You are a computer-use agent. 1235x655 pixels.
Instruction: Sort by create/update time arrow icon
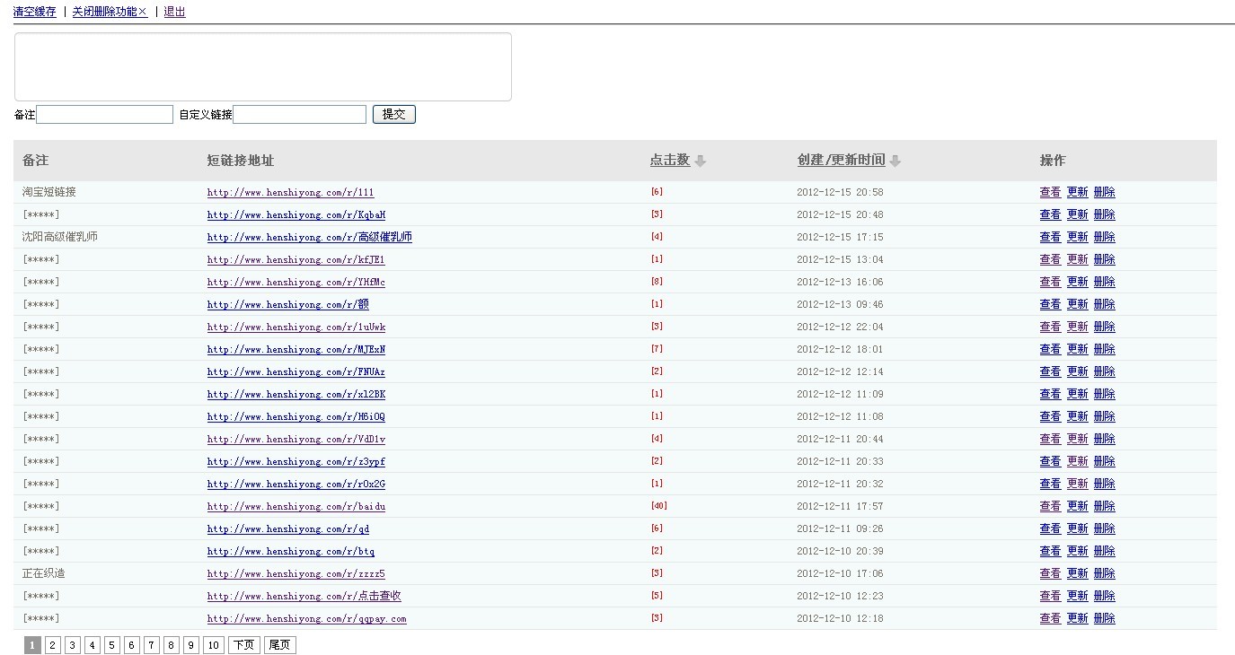pos(895,161)
